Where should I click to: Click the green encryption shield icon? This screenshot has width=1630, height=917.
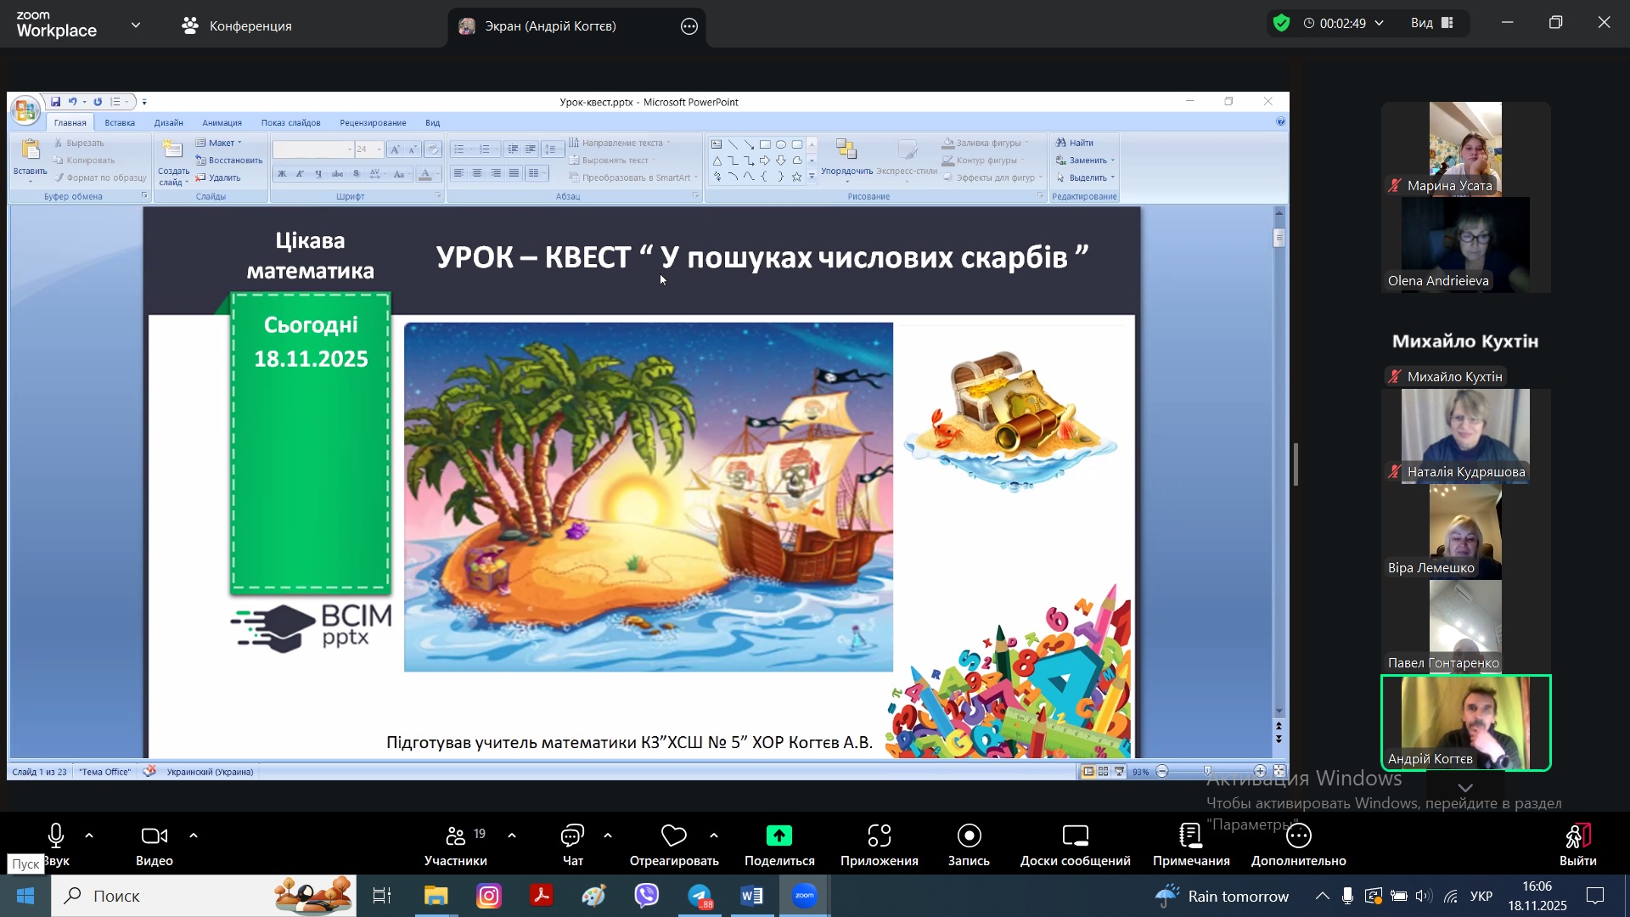pos(1282,23)
